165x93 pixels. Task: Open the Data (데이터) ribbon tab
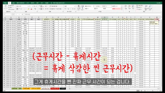(32, 3)
